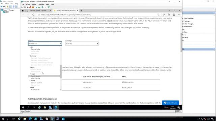Open the VM Windows Start button
216x121 pixels.
23,108
